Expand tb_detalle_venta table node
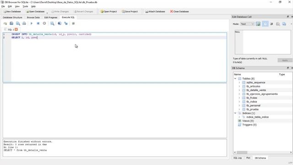The image size is (293, 165). (239, 90)
